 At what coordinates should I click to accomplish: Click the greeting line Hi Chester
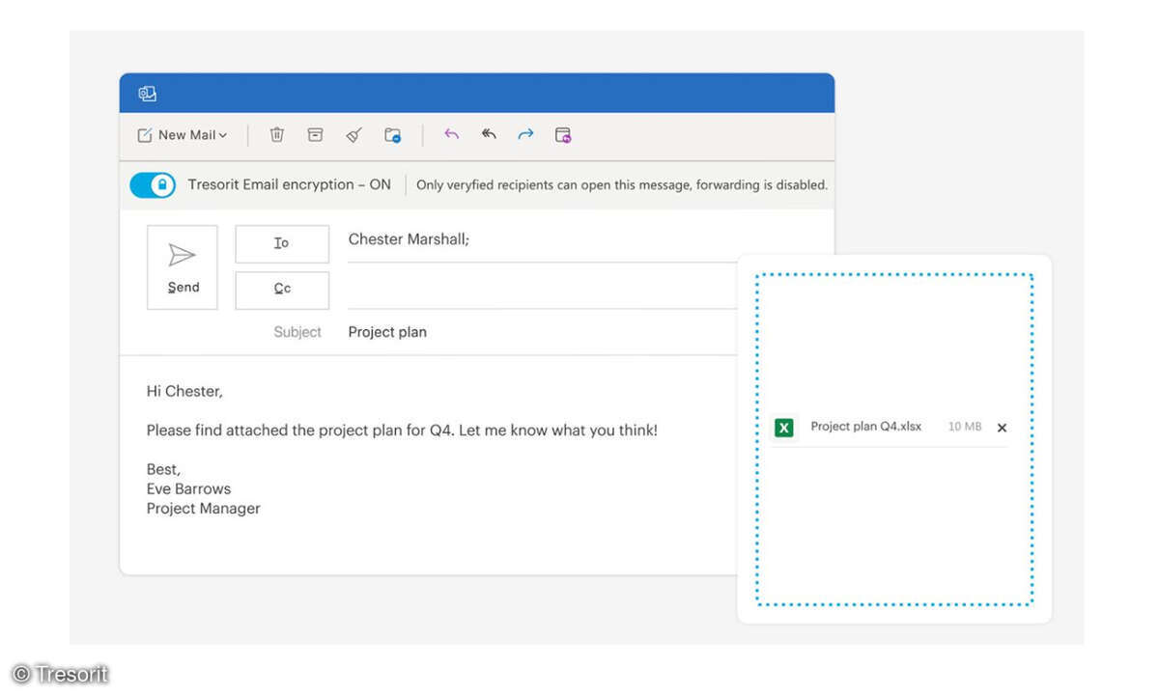[x=184, y=391]
